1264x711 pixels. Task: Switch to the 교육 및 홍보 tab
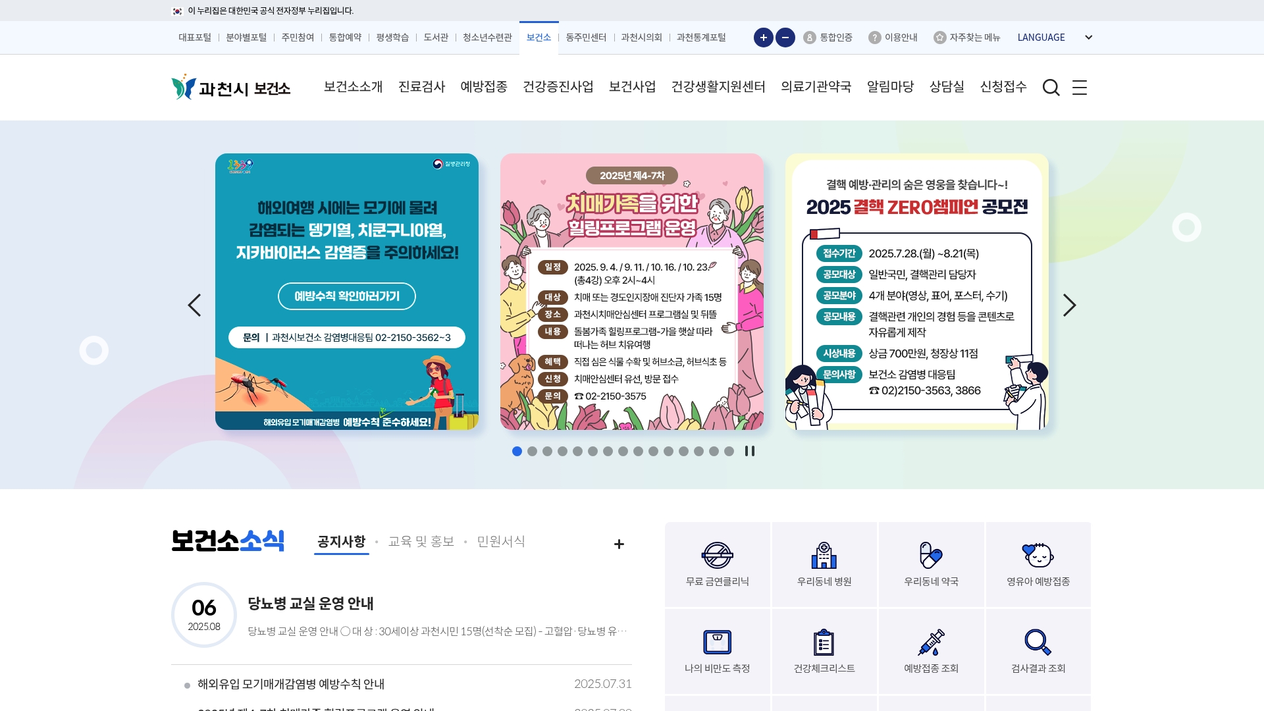(x=421, y=542)
